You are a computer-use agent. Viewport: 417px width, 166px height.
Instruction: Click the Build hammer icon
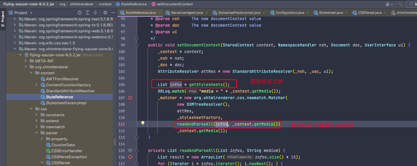[x=400, y=4]
